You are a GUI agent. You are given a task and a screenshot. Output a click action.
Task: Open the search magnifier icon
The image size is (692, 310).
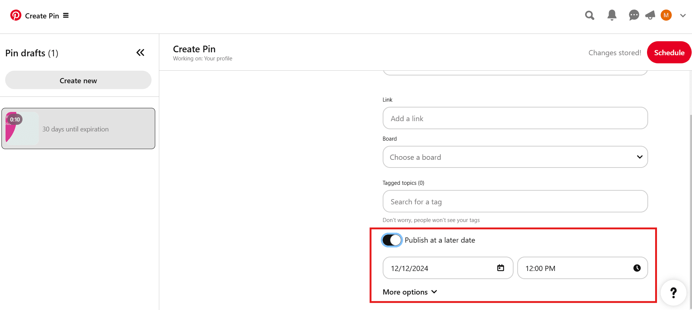(x=590, y=15)
